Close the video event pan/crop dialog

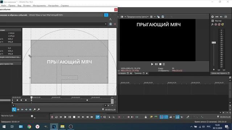coord(116,10)
